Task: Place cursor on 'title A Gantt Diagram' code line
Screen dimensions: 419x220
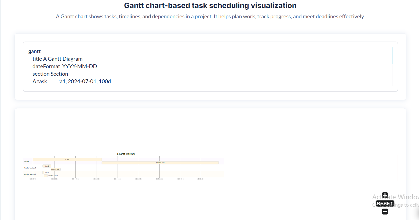Action: point(57,59)
